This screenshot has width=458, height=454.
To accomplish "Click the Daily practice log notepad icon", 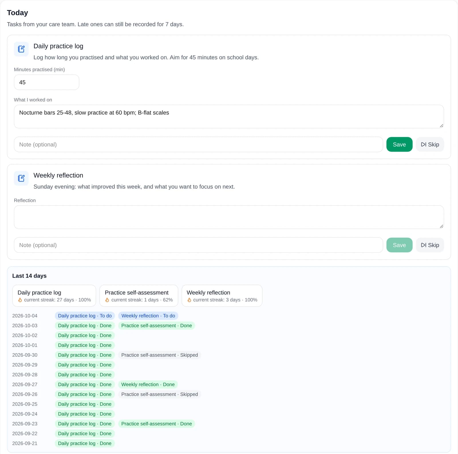I will tap(21, 49).
